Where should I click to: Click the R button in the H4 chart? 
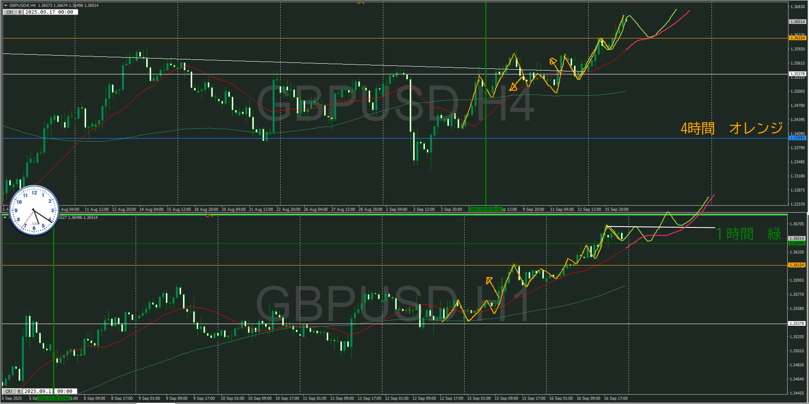coord(20,12)
